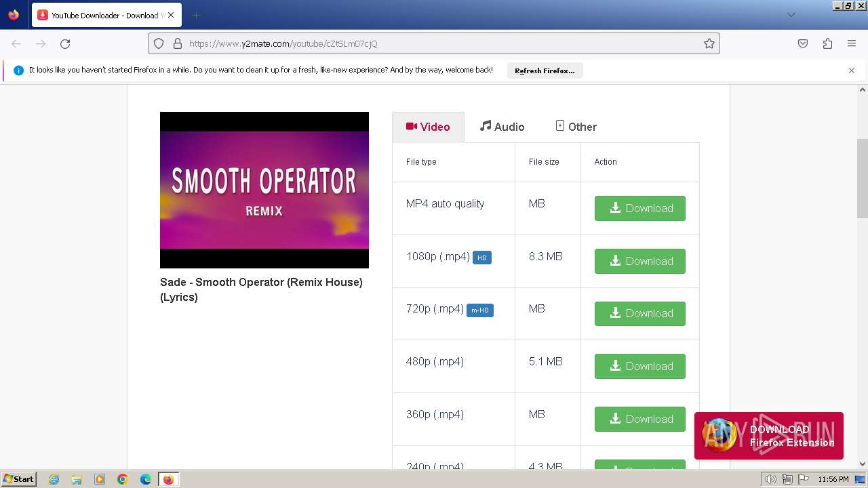
Task: Open the Firefox hamburger menu
Action: click(852, 43)
